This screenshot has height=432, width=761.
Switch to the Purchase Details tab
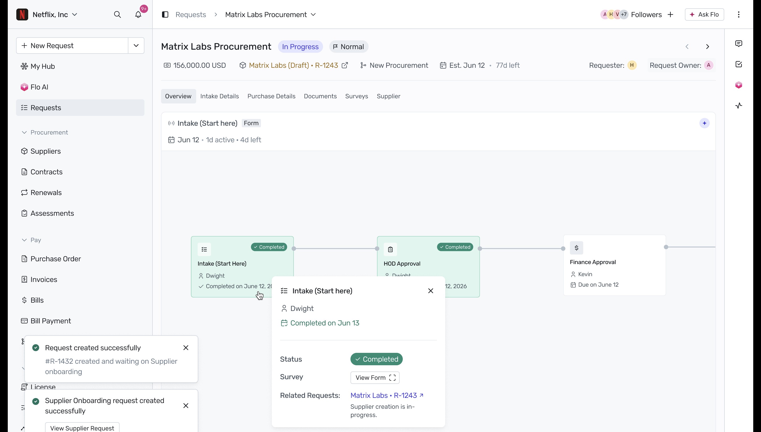[271, 96]
